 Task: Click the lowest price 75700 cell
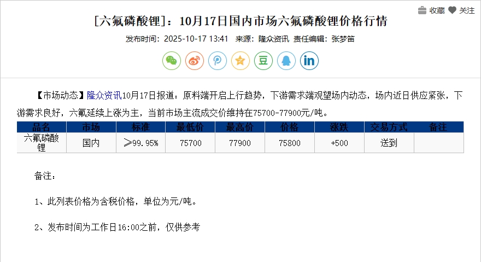point(190,143)
